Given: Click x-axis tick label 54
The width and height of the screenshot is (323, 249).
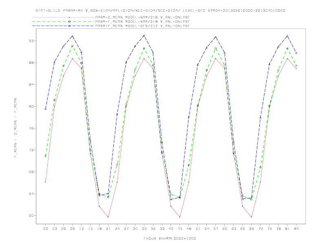Looking at the screenshot, I should click(207, 229).
